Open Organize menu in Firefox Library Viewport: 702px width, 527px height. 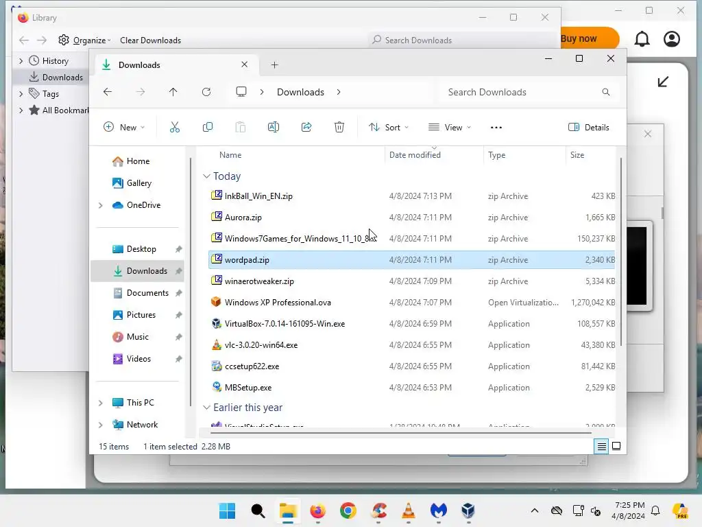pos(84,40)
